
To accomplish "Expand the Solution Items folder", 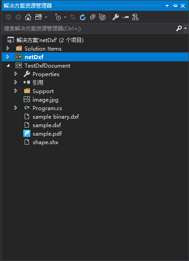I will tap(8, 48).
